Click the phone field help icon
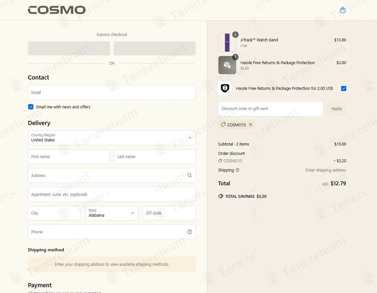The height and width of the screenshot is (293, 377). (x=190, y=232)
